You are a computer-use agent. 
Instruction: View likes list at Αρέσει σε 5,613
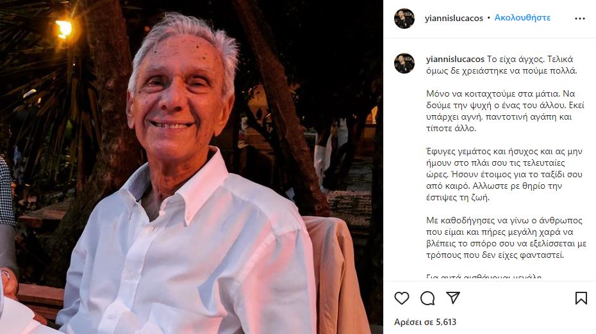tap(425, 322)
